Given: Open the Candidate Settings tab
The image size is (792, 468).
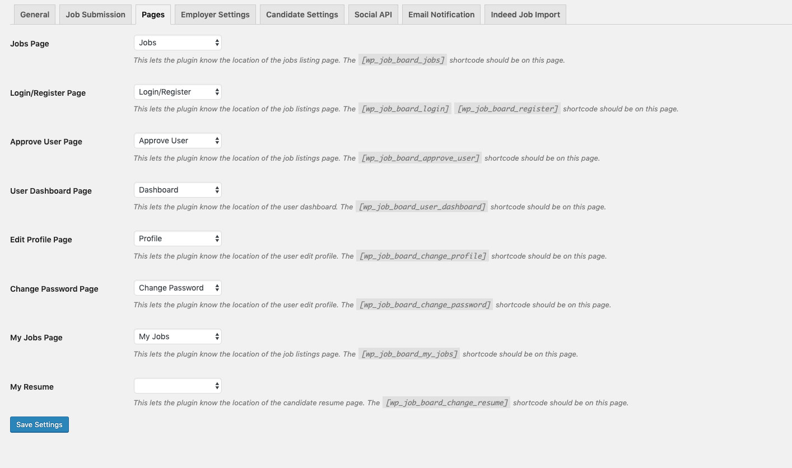Looking at the screenshot, I should [x=302, y=15].
